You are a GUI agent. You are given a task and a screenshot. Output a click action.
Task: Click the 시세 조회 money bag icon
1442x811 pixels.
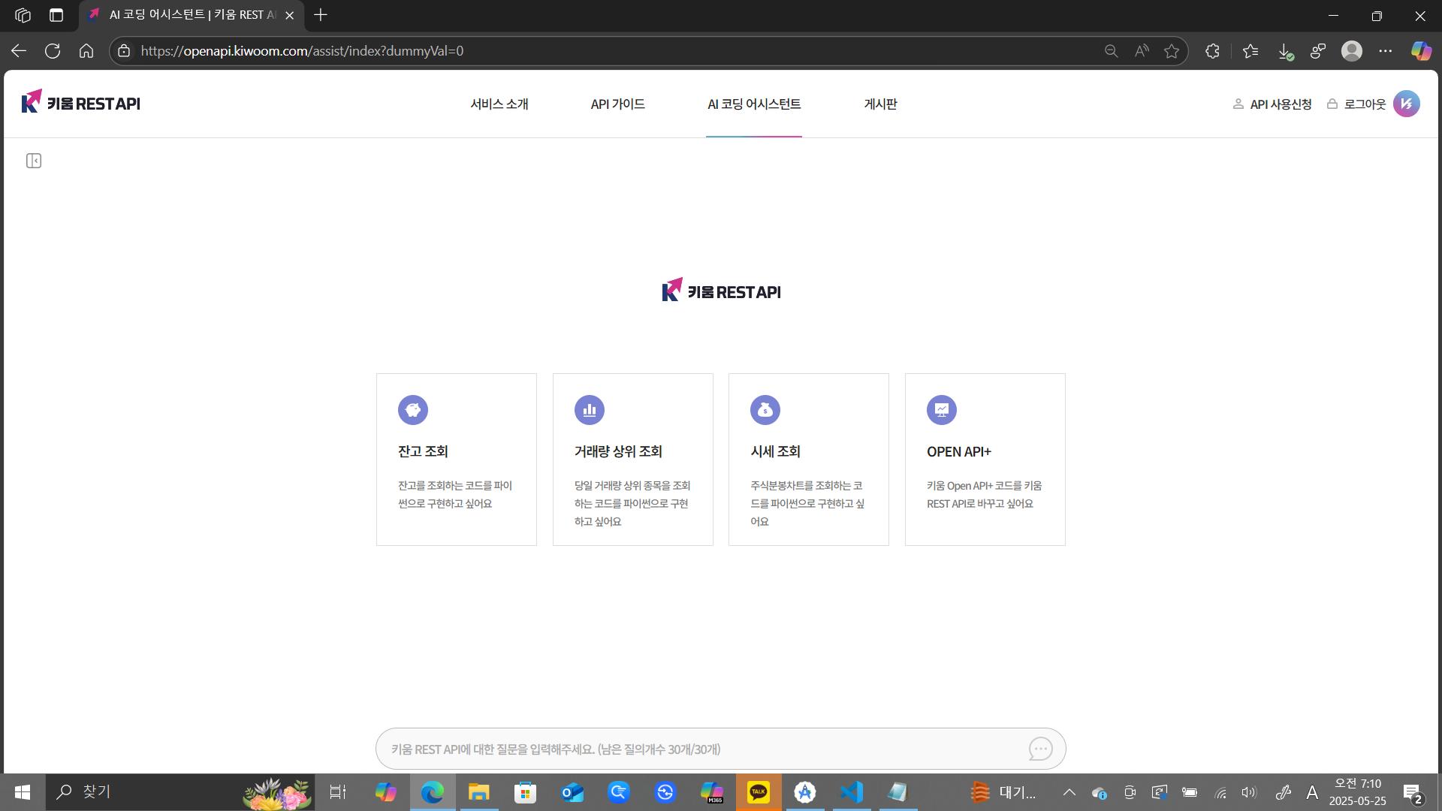pos(765,410)
